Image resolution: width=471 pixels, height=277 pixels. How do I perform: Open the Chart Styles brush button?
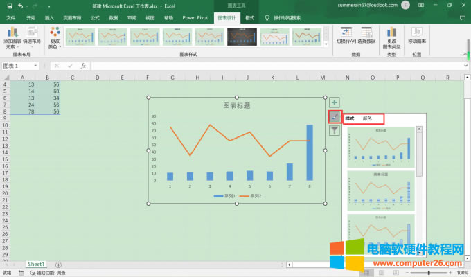[x=334, y=116]
